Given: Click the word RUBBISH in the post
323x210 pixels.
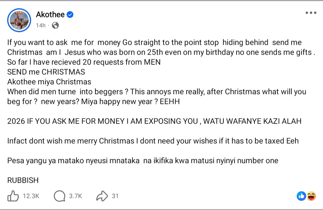Looking at the screenshot, I should pyautogui.click(x=23, y=180).
